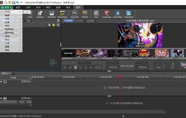
Task: Switch to the 首页 ribbon tab
Action: (18, 7)
